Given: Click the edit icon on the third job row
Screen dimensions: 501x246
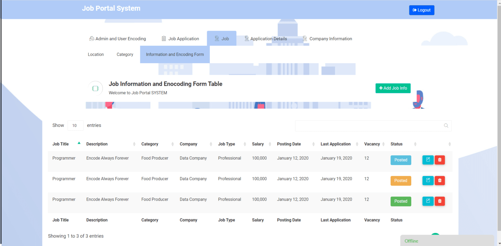Looking at the screenshot, I should pyautogui.click(x=428, y=201).
